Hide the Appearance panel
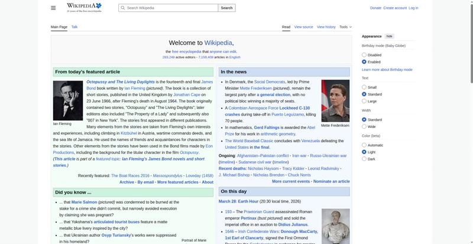Image resolution: width=473 pixels, height=244 pixels. pyautogui.click(x=390, y=36)
